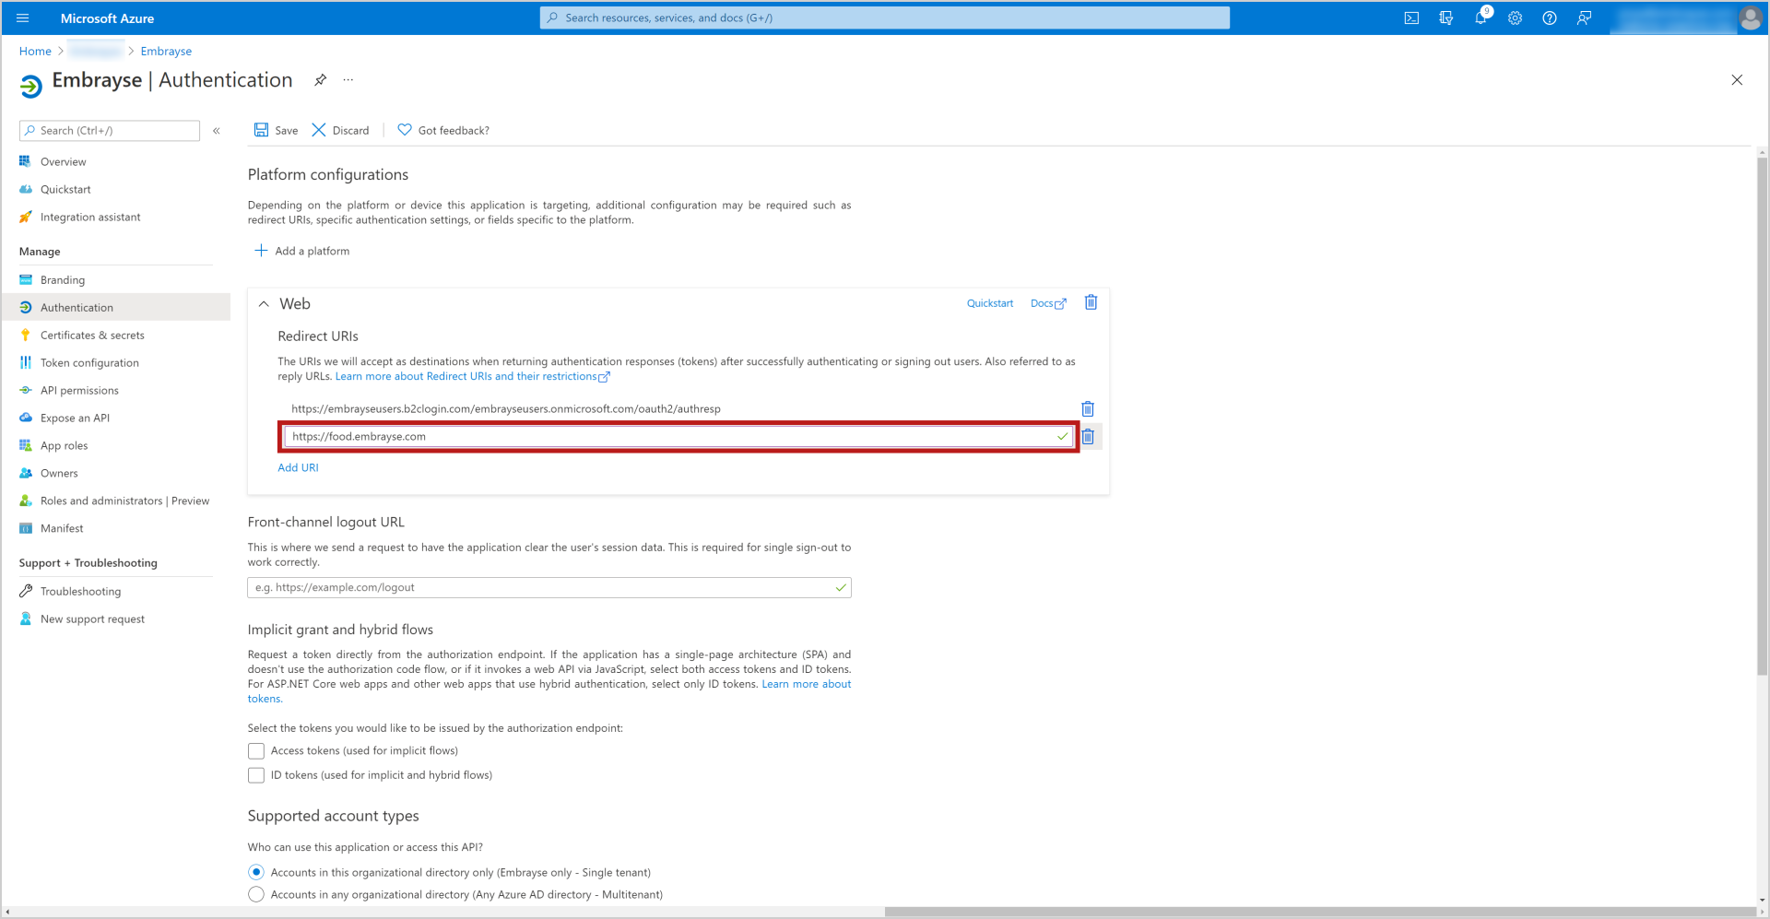This screenshot has width=1770, height=919.
Task: Open portal settings gear
Action: tap(1515, 18)
